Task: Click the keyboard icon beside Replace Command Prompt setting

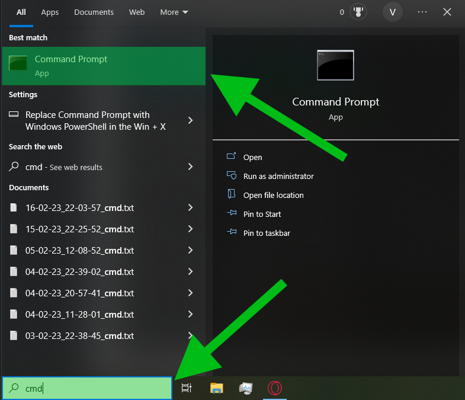Action: 14,114
